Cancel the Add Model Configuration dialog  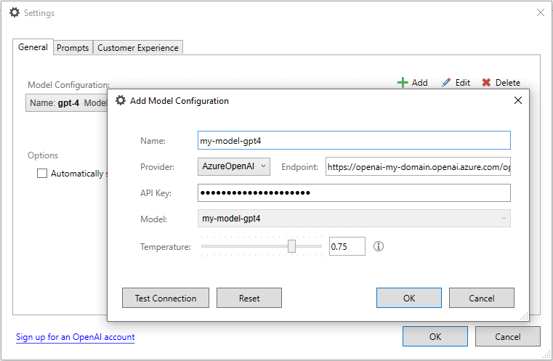[x=481, y=298]
